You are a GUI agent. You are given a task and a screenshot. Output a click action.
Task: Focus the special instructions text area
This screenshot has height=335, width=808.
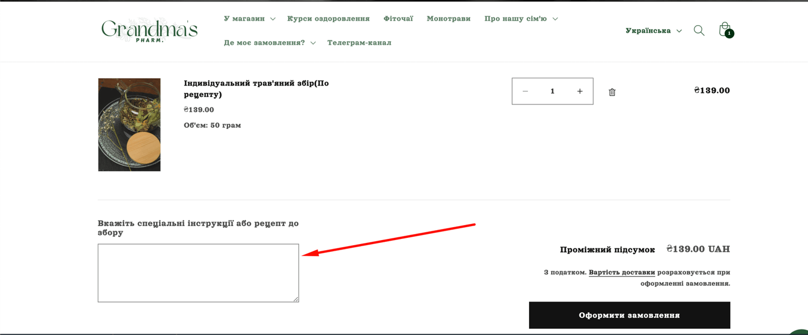pyautogui.click(x=198, y=273)
